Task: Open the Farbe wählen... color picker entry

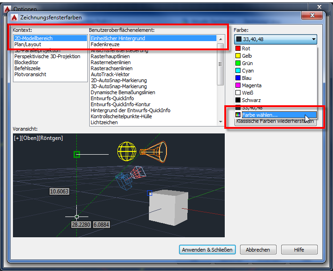Action: click(x=259, y=115)
